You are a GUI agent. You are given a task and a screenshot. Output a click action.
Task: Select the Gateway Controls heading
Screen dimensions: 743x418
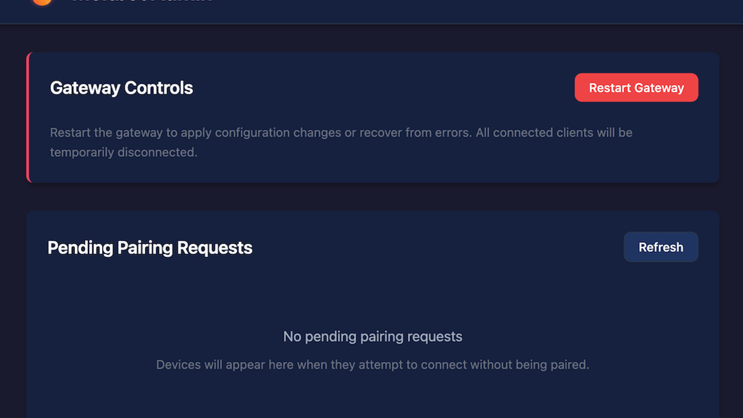tap(121, 88)
